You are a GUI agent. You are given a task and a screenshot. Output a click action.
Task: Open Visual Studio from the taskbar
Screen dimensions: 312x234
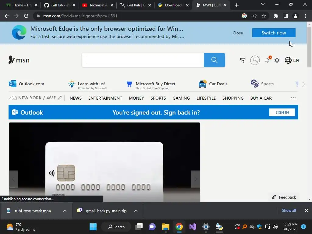point(193,227)
